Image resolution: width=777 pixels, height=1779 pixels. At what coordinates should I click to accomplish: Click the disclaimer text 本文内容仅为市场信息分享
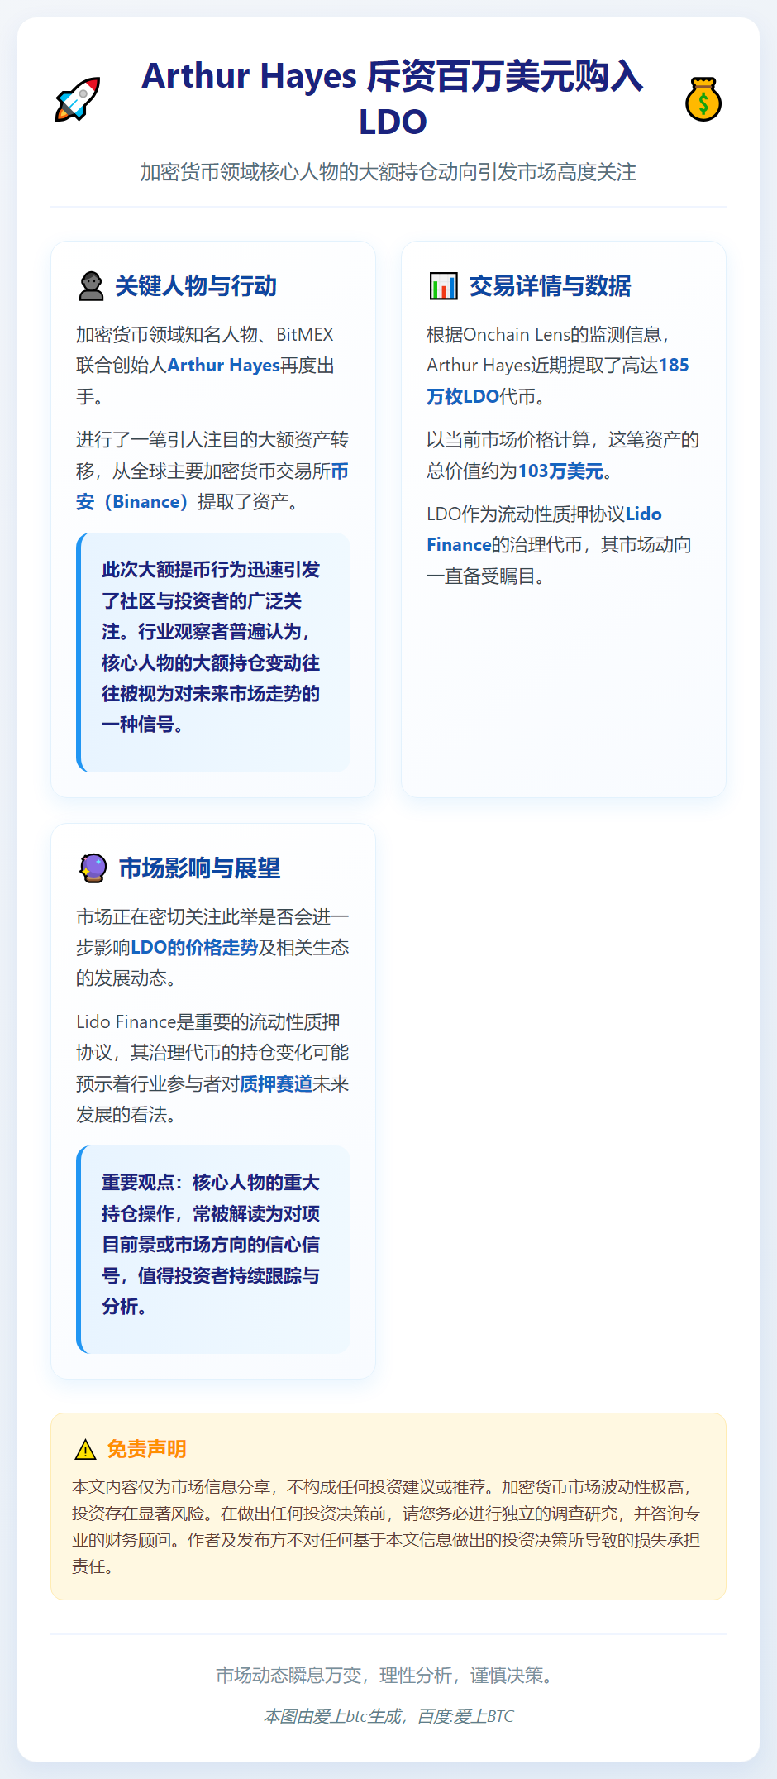click(x=388, y=1527)
